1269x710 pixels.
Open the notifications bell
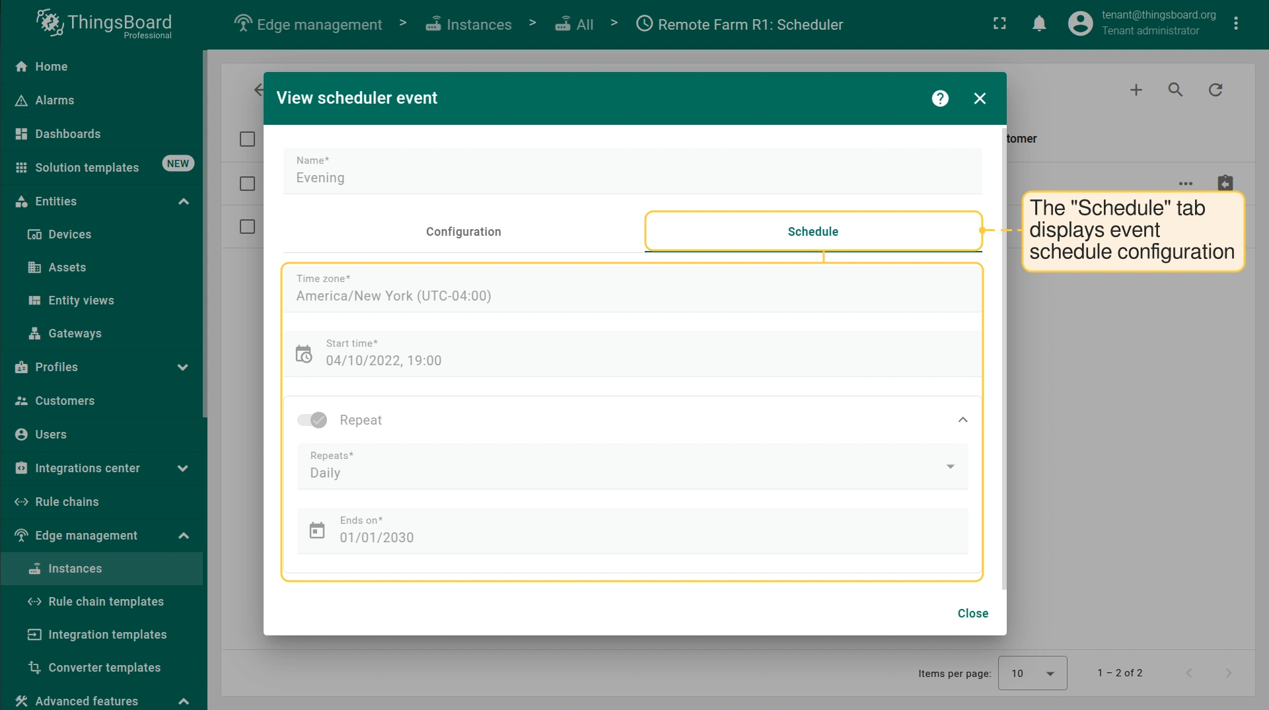[1038, 24]
